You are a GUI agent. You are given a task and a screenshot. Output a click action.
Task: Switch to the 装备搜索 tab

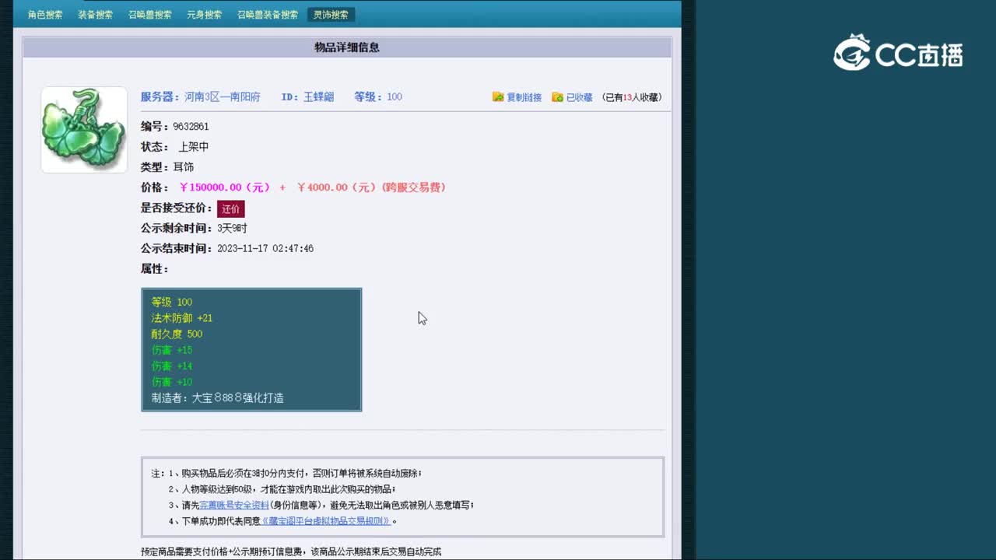[96, 14]
